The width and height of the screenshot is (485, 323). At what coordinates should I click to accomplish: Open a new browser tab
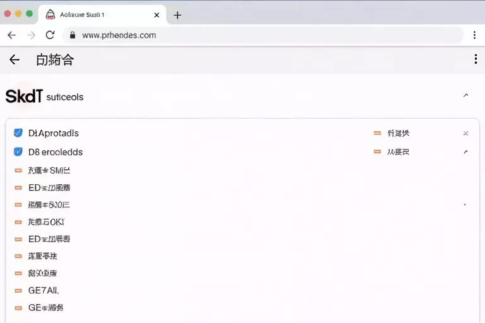click(x=177, y=15)
